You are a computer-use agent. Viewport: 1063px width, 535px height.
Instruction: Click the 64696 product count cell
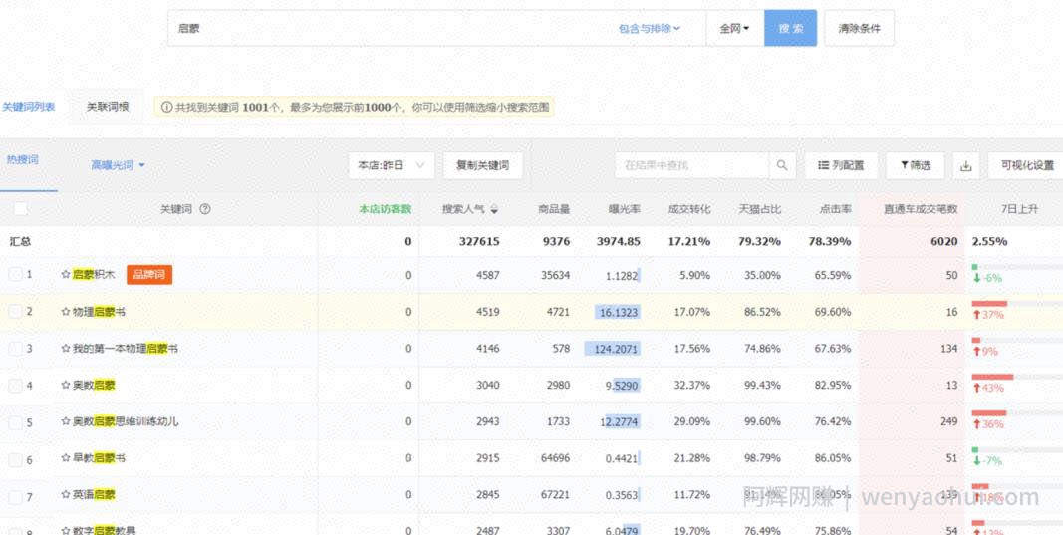click(555, 458)
